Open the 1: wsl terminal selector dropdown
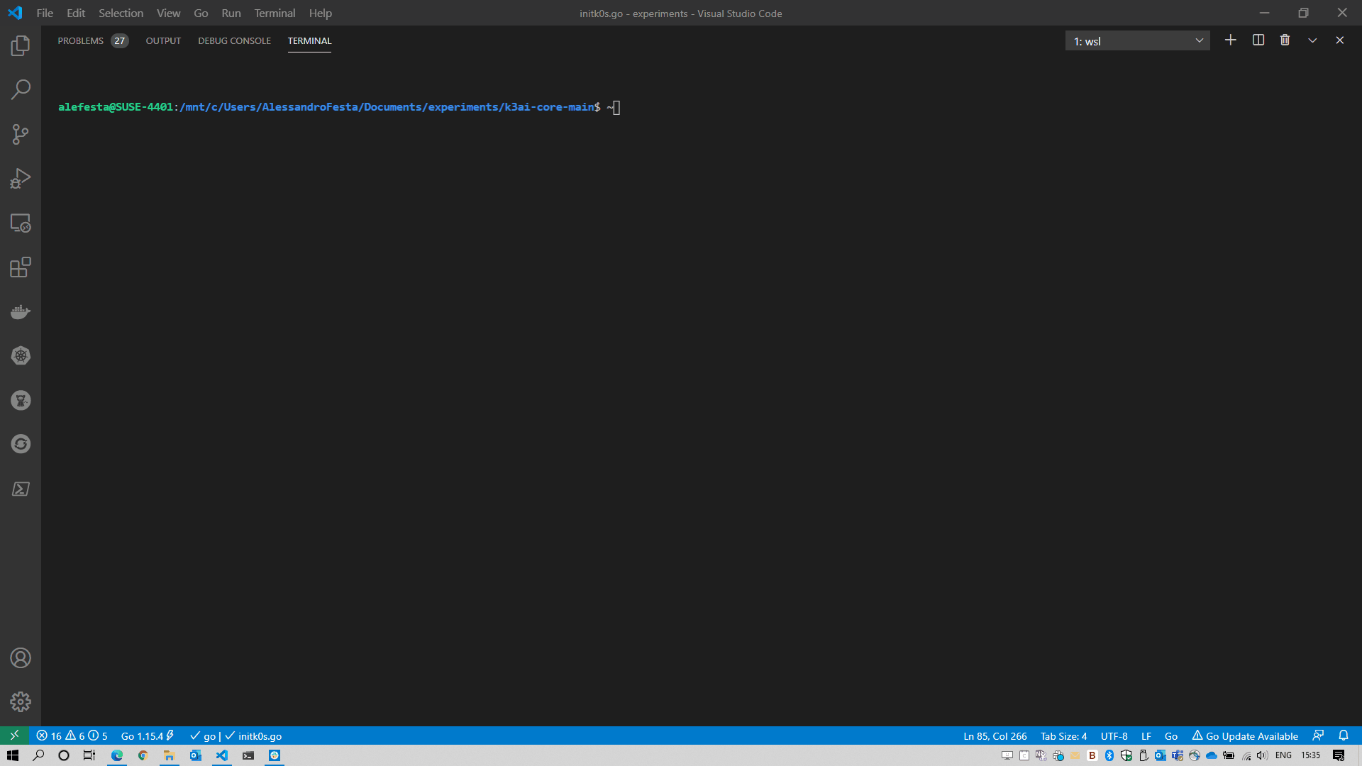The height and width of the screenshot is (766, 1362). tap(1137, 41)
